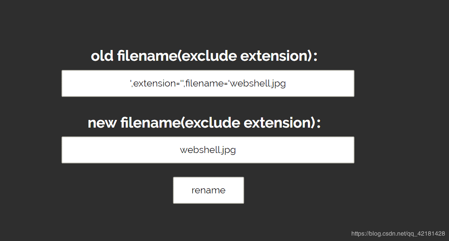Screen dimensions: 449x241
Task: Click empty left side of new filename box
Action: click(x=120, y=150)
